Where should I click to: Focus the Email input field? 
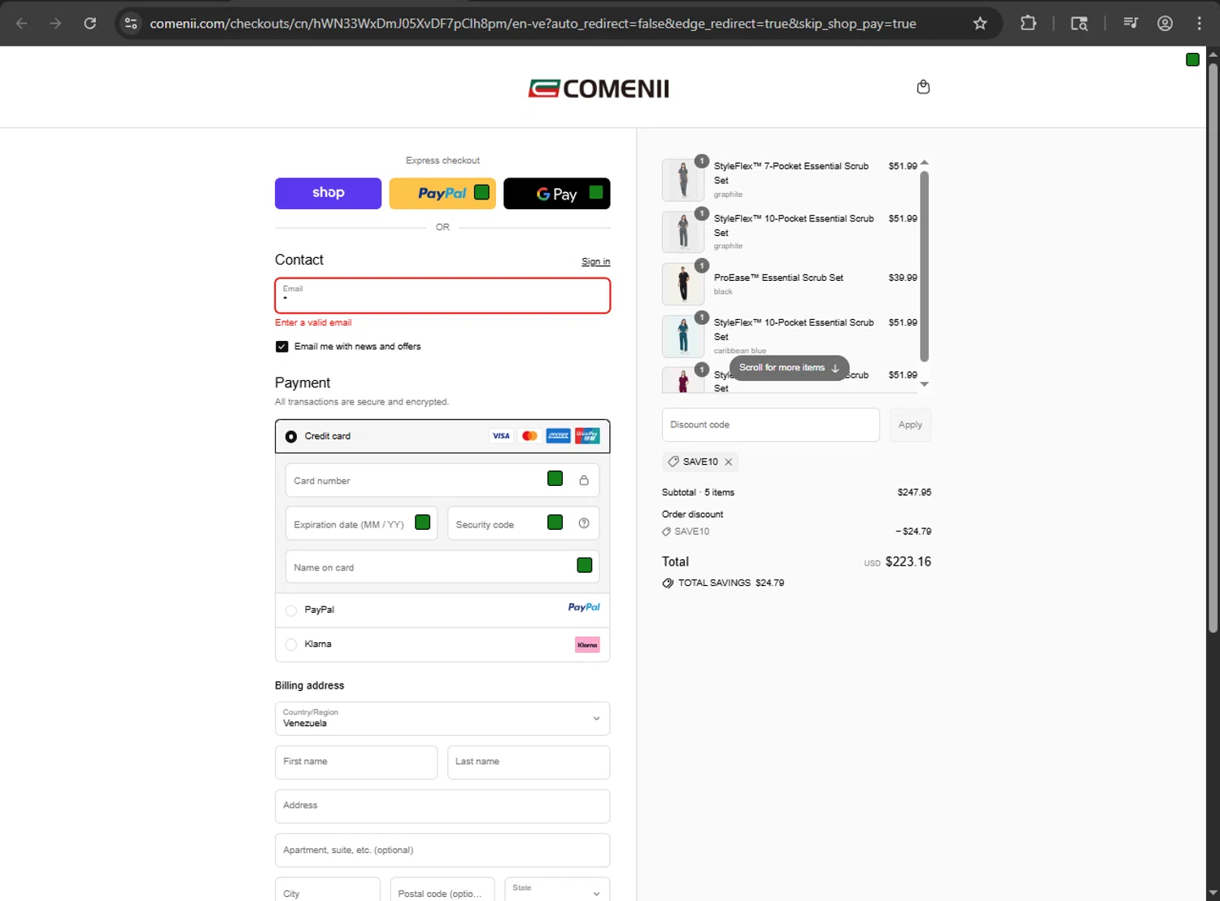point(442,295)
